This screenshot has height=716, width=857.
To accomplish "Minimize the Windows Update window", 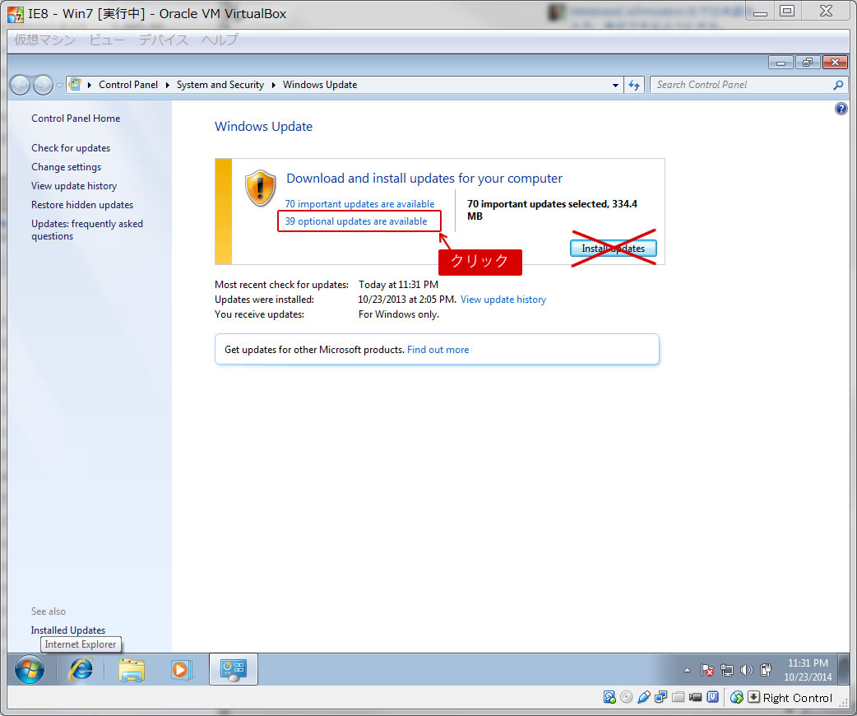I will pyautogui.click(x=781, y=63).
